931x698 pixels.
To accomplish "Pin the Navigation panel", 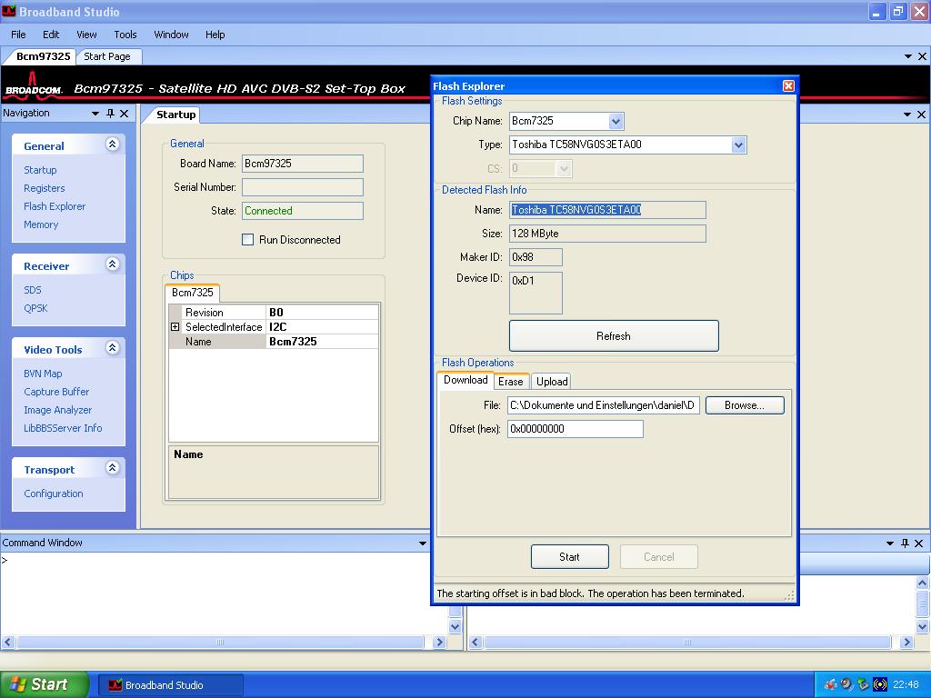I will (x=110, y=114).
